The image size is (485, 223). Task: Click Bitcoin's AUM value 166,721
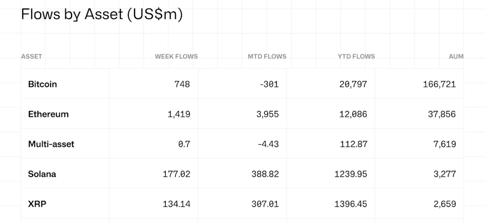tap(439, 84)
